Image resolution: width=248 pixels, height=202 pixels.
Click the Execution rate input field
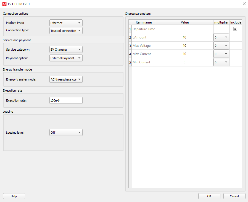coord(66,100)
